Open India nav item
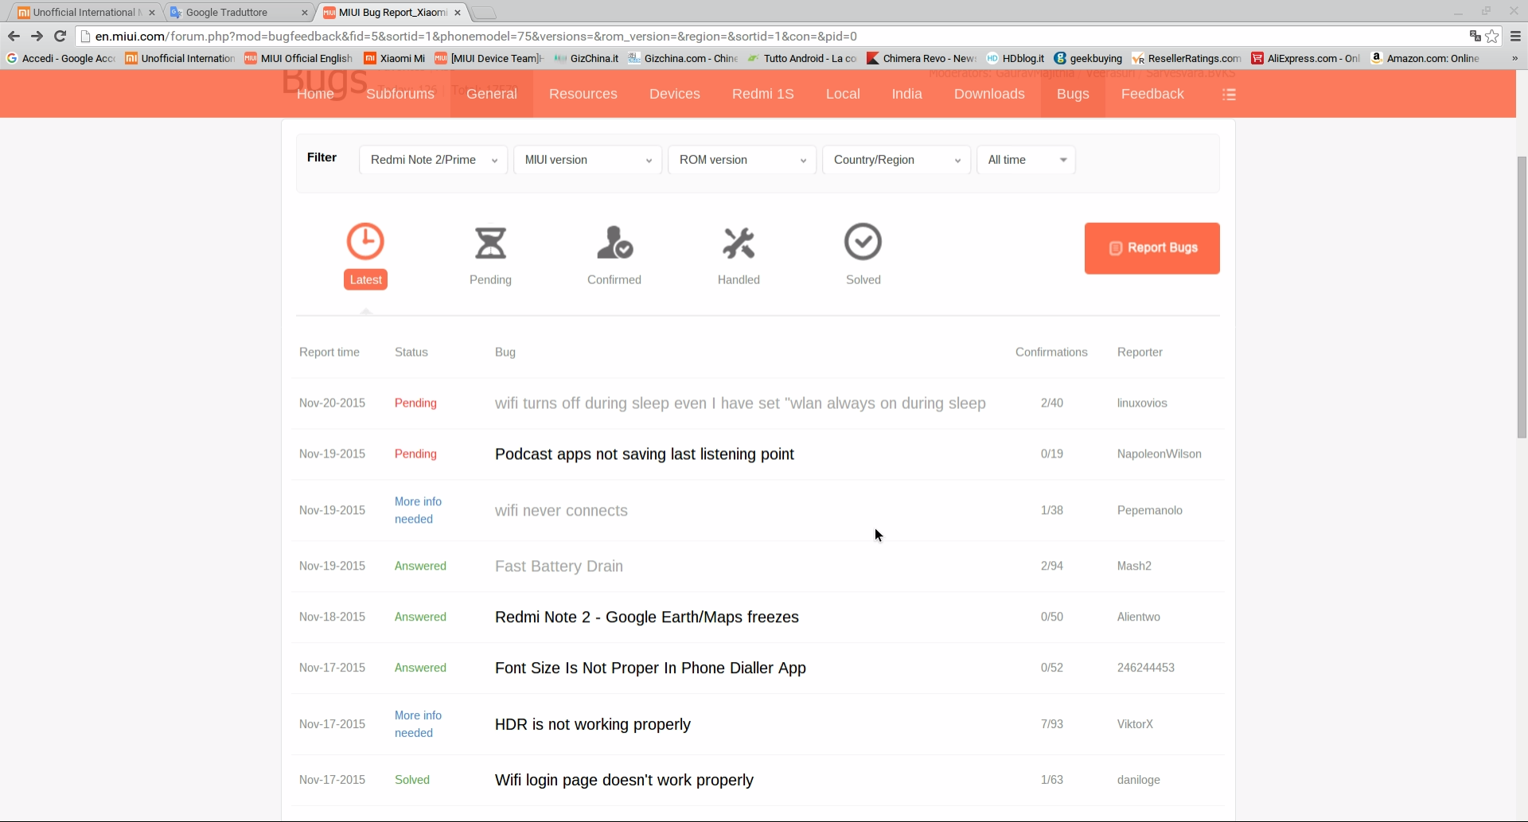This screenshot has height=822, width=1528. click(906, 94)
